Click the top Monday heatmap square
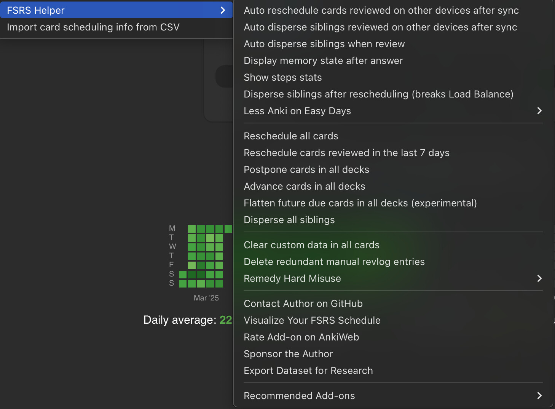 [x=192, y=229]
